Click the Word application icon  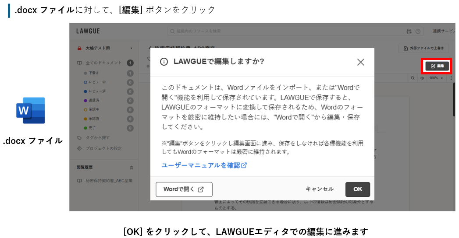tap(31, 110)
